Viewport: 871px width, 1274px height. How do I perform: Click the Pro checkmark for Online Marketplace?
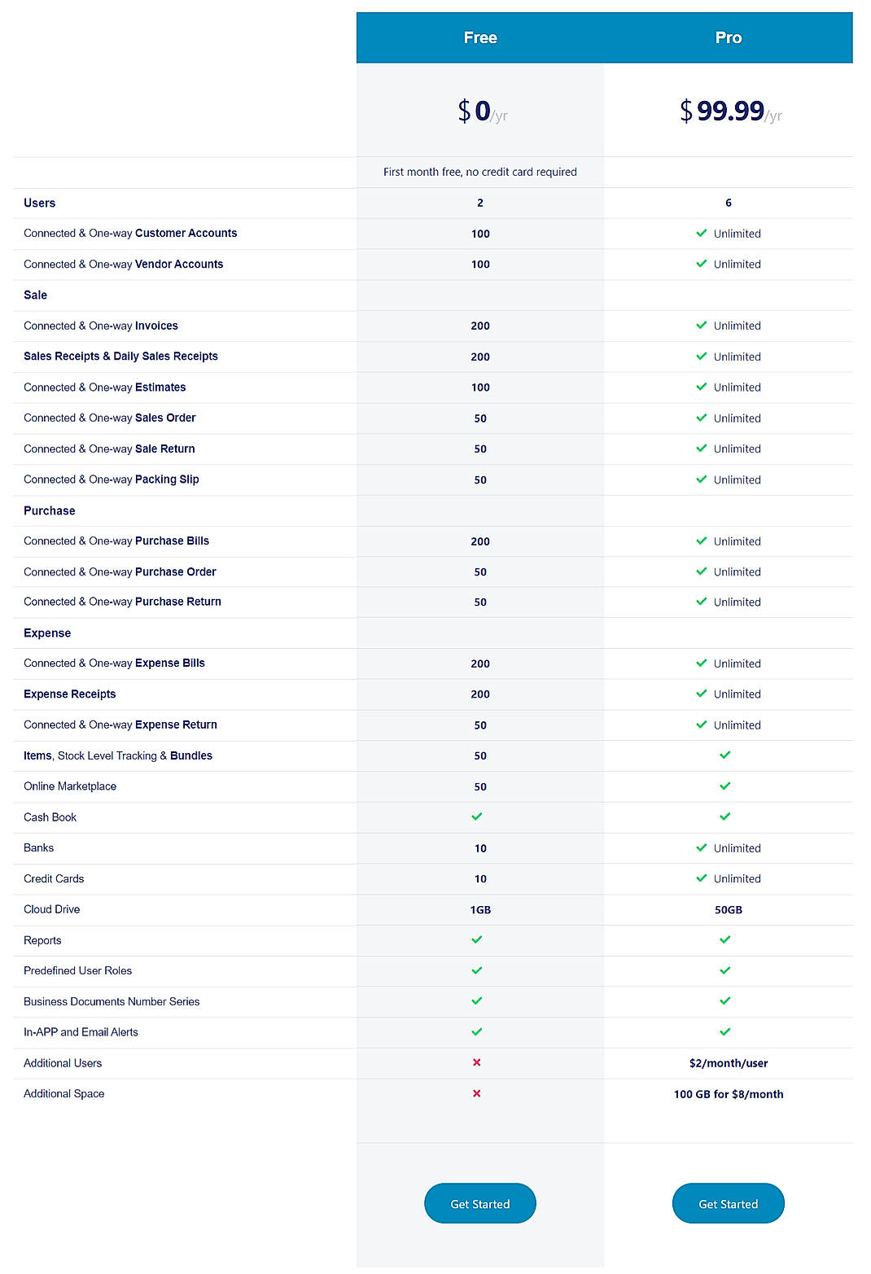point(724,786)
